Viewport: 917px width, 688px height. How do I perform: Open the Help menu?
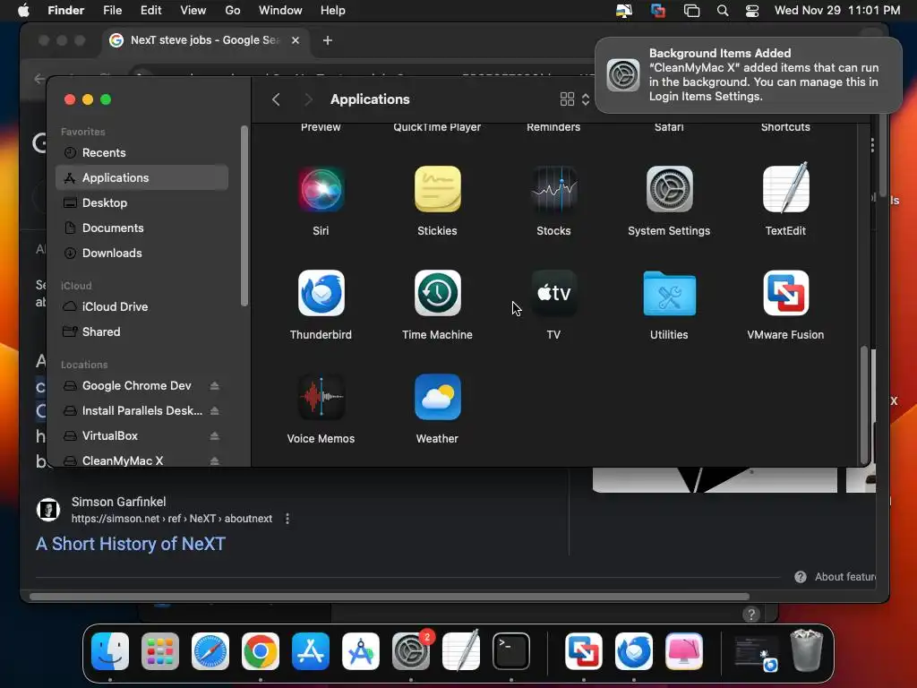[333, 10]
